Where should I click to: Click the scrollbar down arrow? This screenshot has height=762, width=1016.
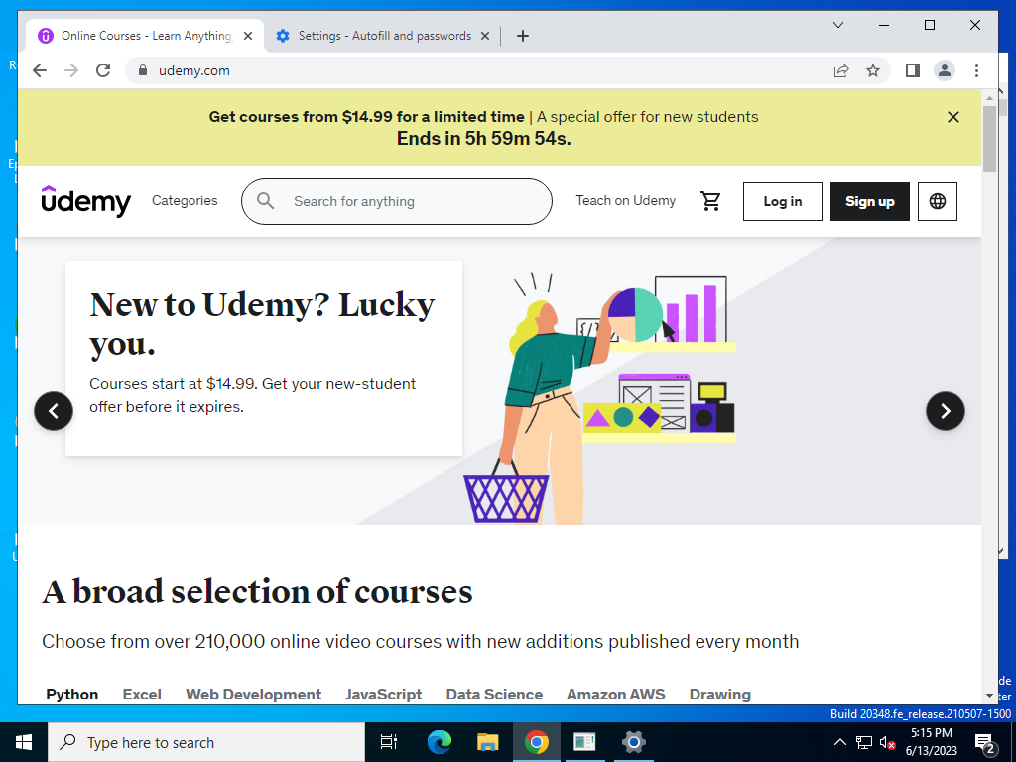pos(989,696)
